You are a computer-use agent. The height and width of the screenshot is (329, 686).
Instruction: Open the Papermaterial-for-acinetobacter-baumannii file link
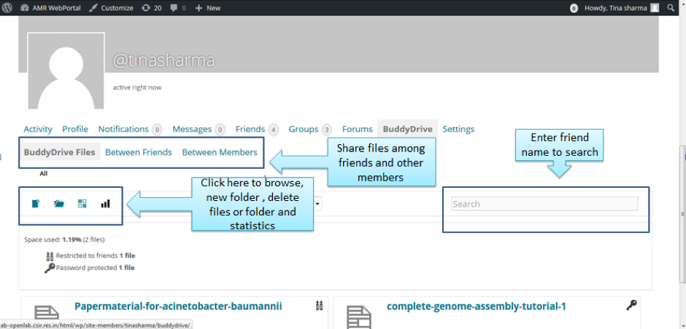click(x=178, y=306)
